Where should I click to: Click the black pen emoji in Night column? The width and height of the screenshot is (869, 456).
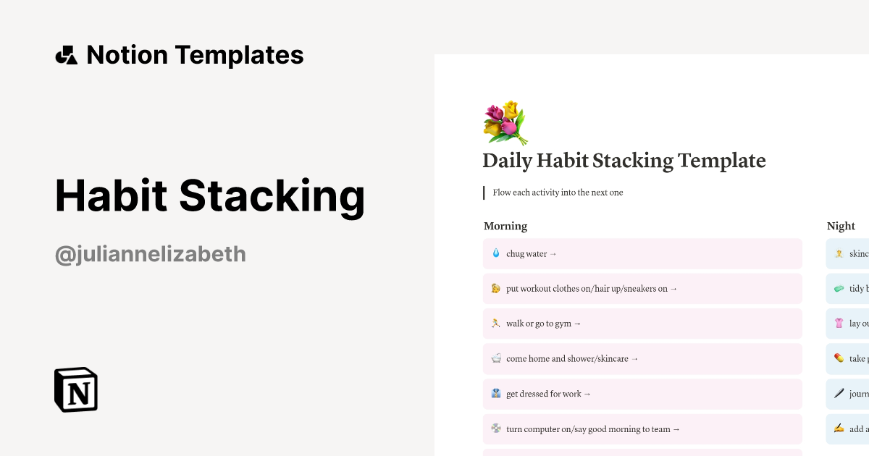(x=839, y=394)
